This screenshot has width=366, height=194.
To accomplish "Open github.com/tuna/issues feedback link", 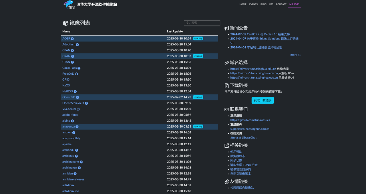I will pos(250,120).
